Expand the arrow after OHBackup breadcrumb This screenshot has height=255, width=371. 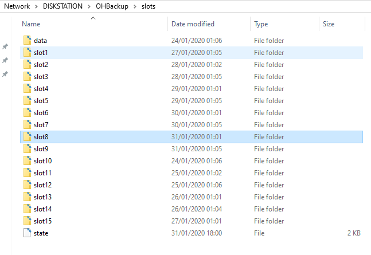click(x=136, y=6)
